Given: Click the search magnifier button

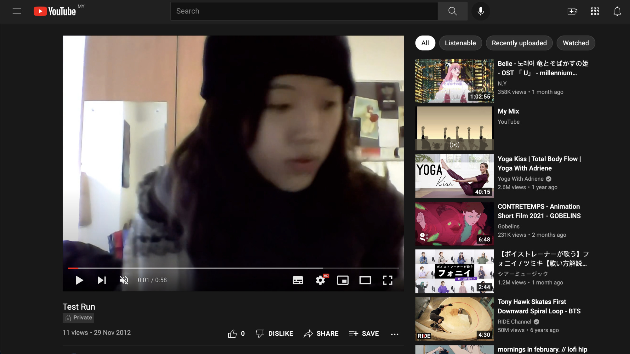Looking at the screenshot, I should 453,11.
